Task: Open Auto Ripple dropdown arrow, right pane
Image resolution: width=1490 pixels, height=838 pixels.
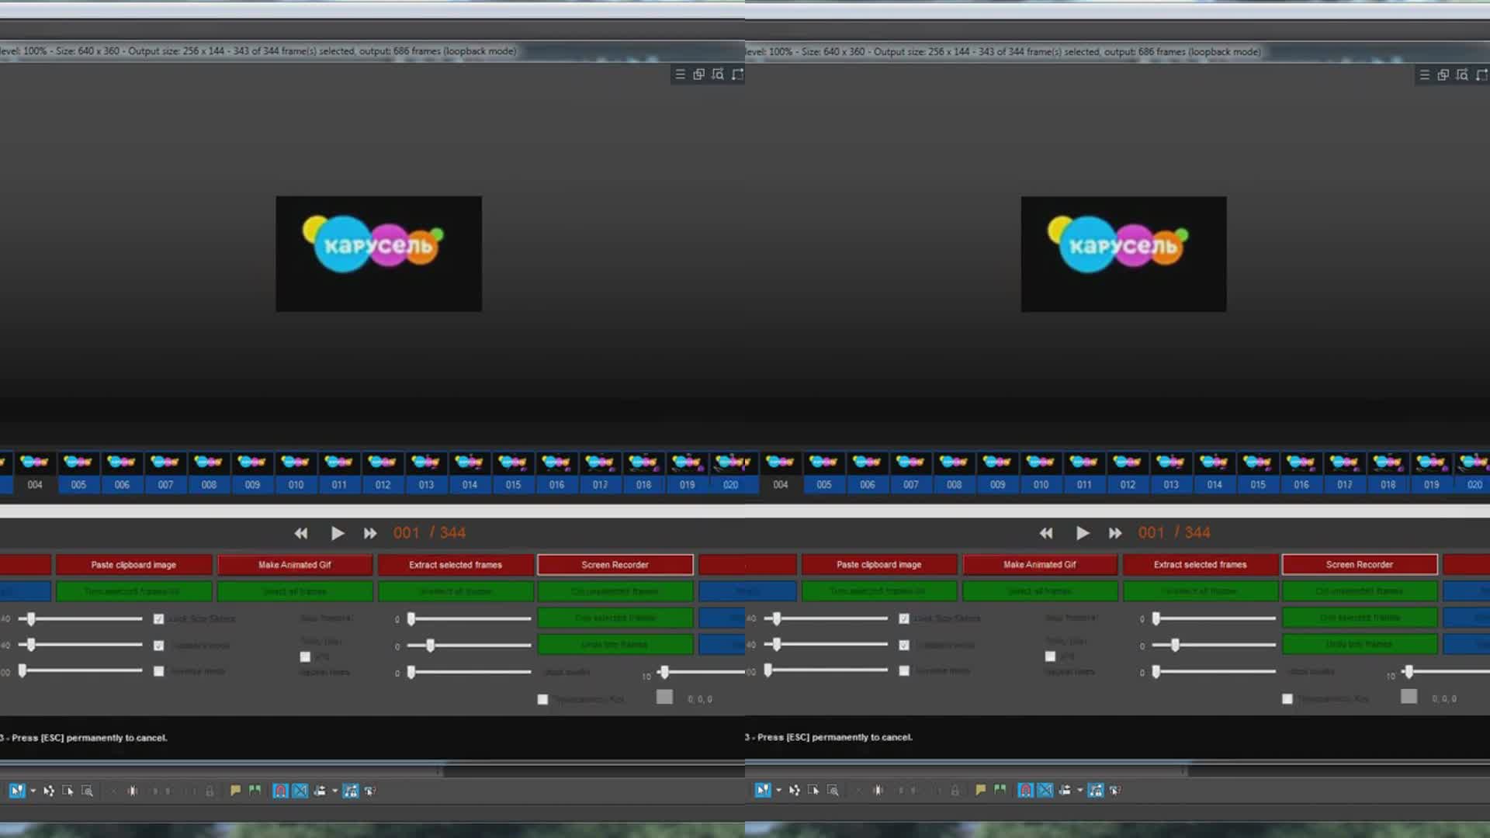Action: click(x=1079, y=791)
